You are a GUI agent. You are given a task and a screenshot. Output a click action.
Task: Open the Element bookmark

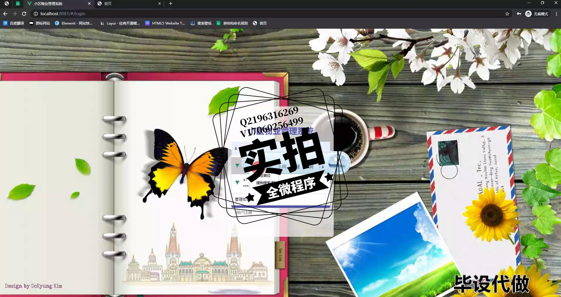(x=74, y=23)
